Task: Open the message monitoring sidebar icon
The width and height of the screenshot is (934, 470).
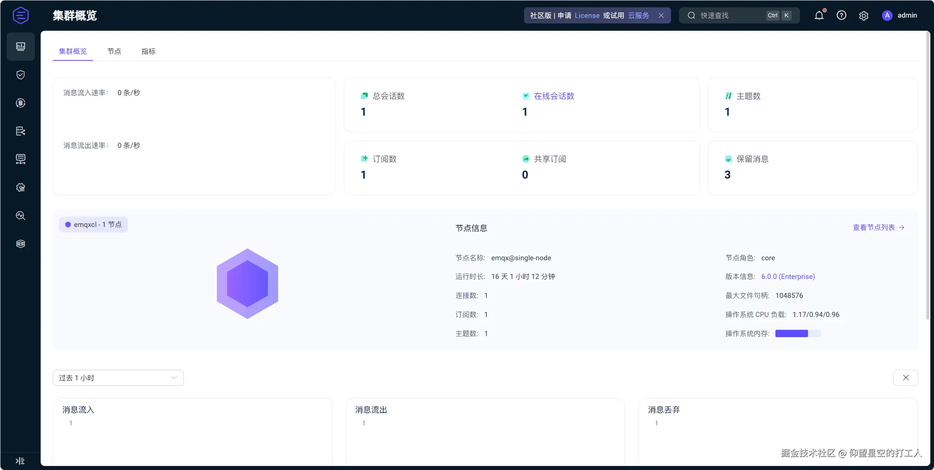Action: tap(21, 159)
